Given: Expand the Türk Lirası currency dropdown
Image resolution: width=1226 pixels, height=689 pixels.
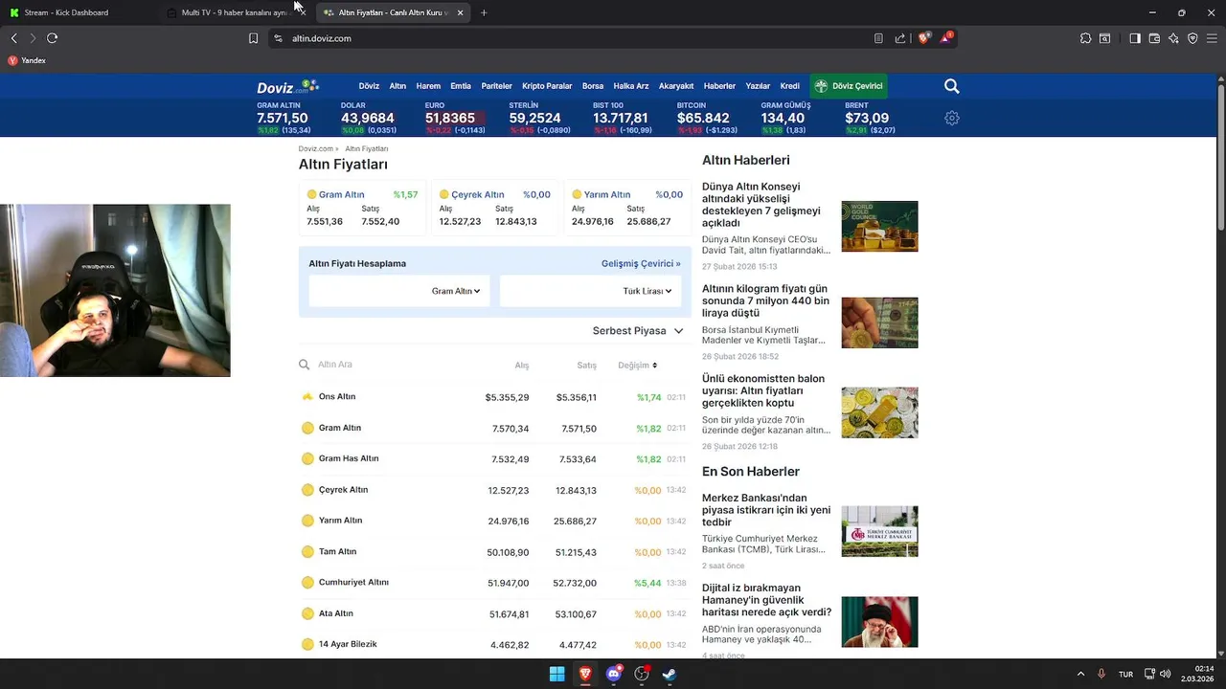Looking at the screenshot, I should coord(647,291).
